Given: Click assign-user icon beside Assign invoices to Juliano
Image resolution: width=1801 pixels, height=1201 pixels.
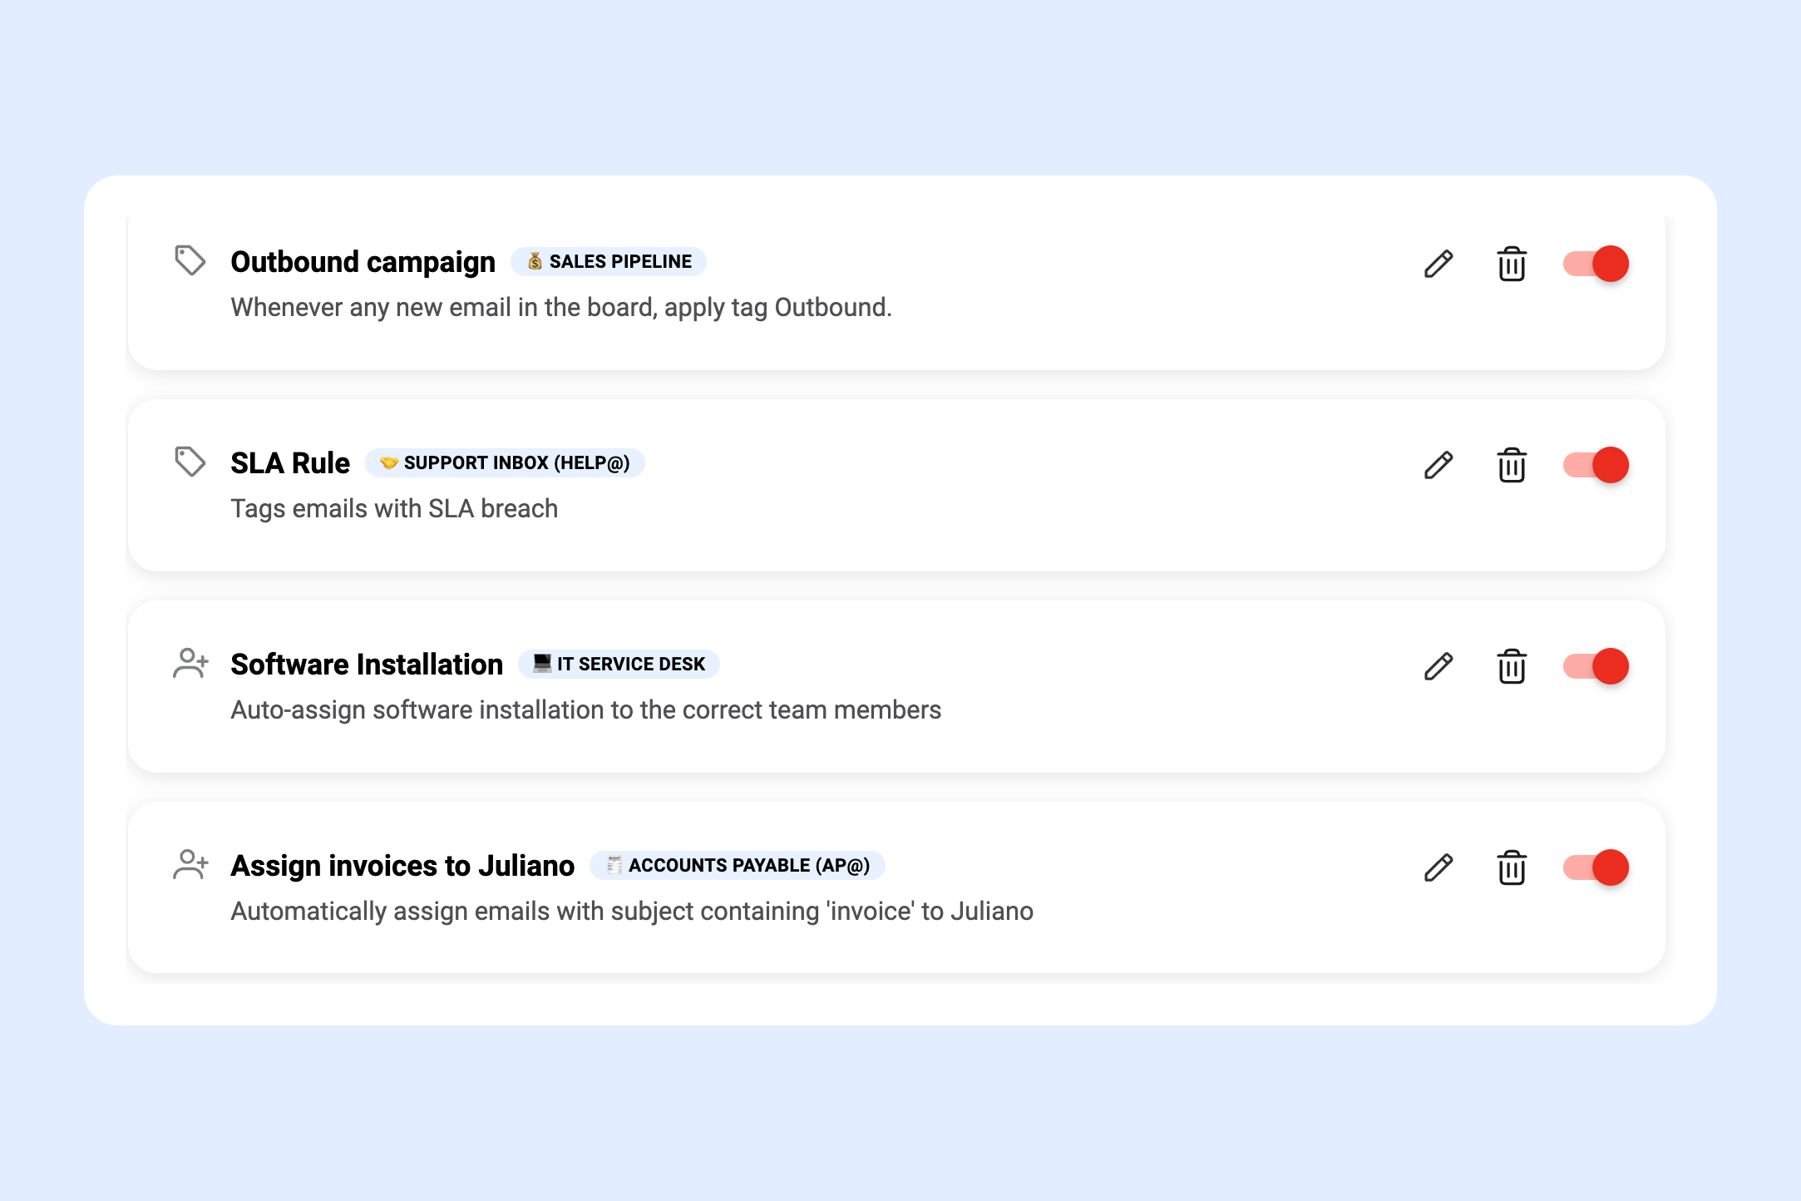Looking at the screenshot, I should (190, 864).
